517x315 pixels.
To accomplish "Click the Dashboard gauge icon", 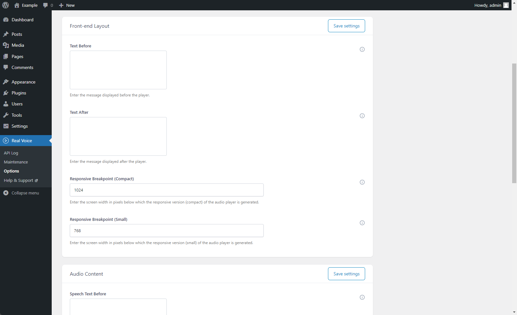I will [x=6, y=20].
